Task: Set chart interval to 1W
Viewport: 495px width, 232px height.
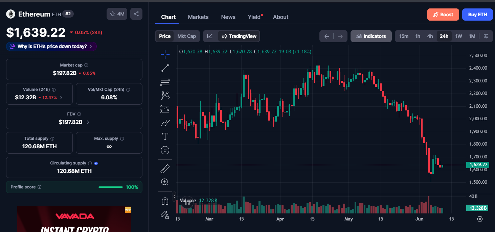Action: click(x=458, y=36)
